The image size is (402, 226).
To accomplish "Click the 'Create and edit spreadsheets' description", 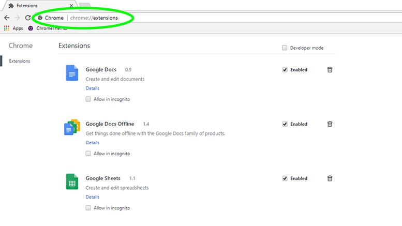I will point(117,188).
